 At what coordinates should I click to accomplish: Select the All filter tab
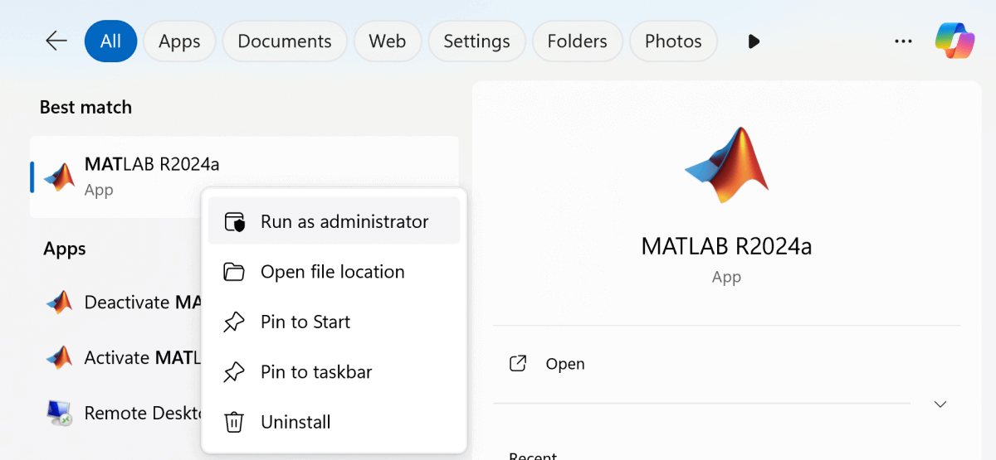110,41
